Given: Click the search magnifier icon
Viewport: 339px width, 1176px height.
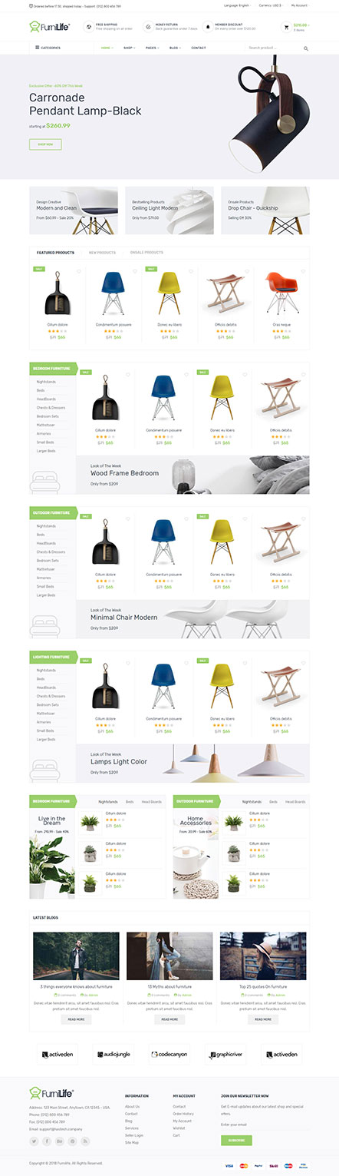Looking at the screenshot, I should click(306, 48).
